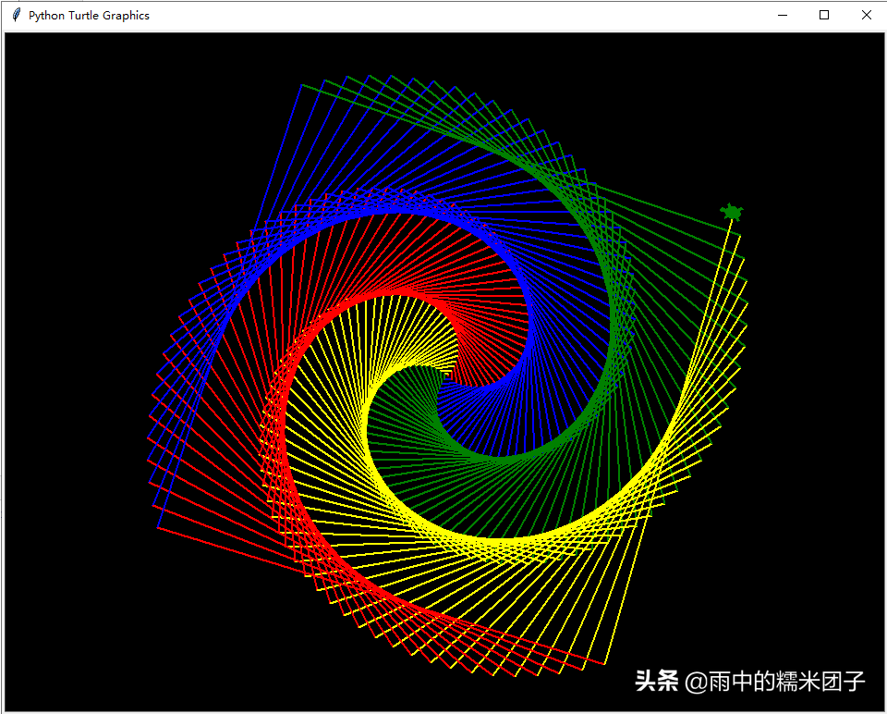
Task: Select the green turtle cursor on canvas
Action: point(732,213)
